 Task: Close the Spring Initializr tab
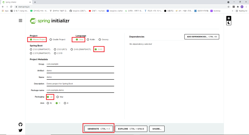[x=30, y=2]
